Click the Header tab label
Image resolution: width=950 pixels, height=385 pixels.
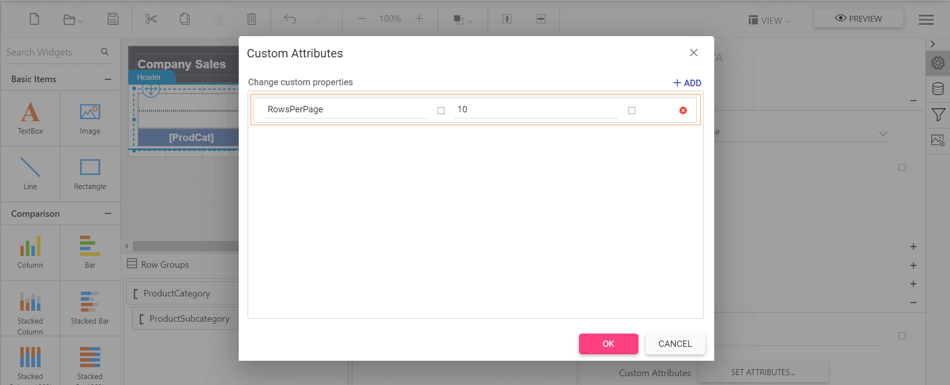pos(149,77)
